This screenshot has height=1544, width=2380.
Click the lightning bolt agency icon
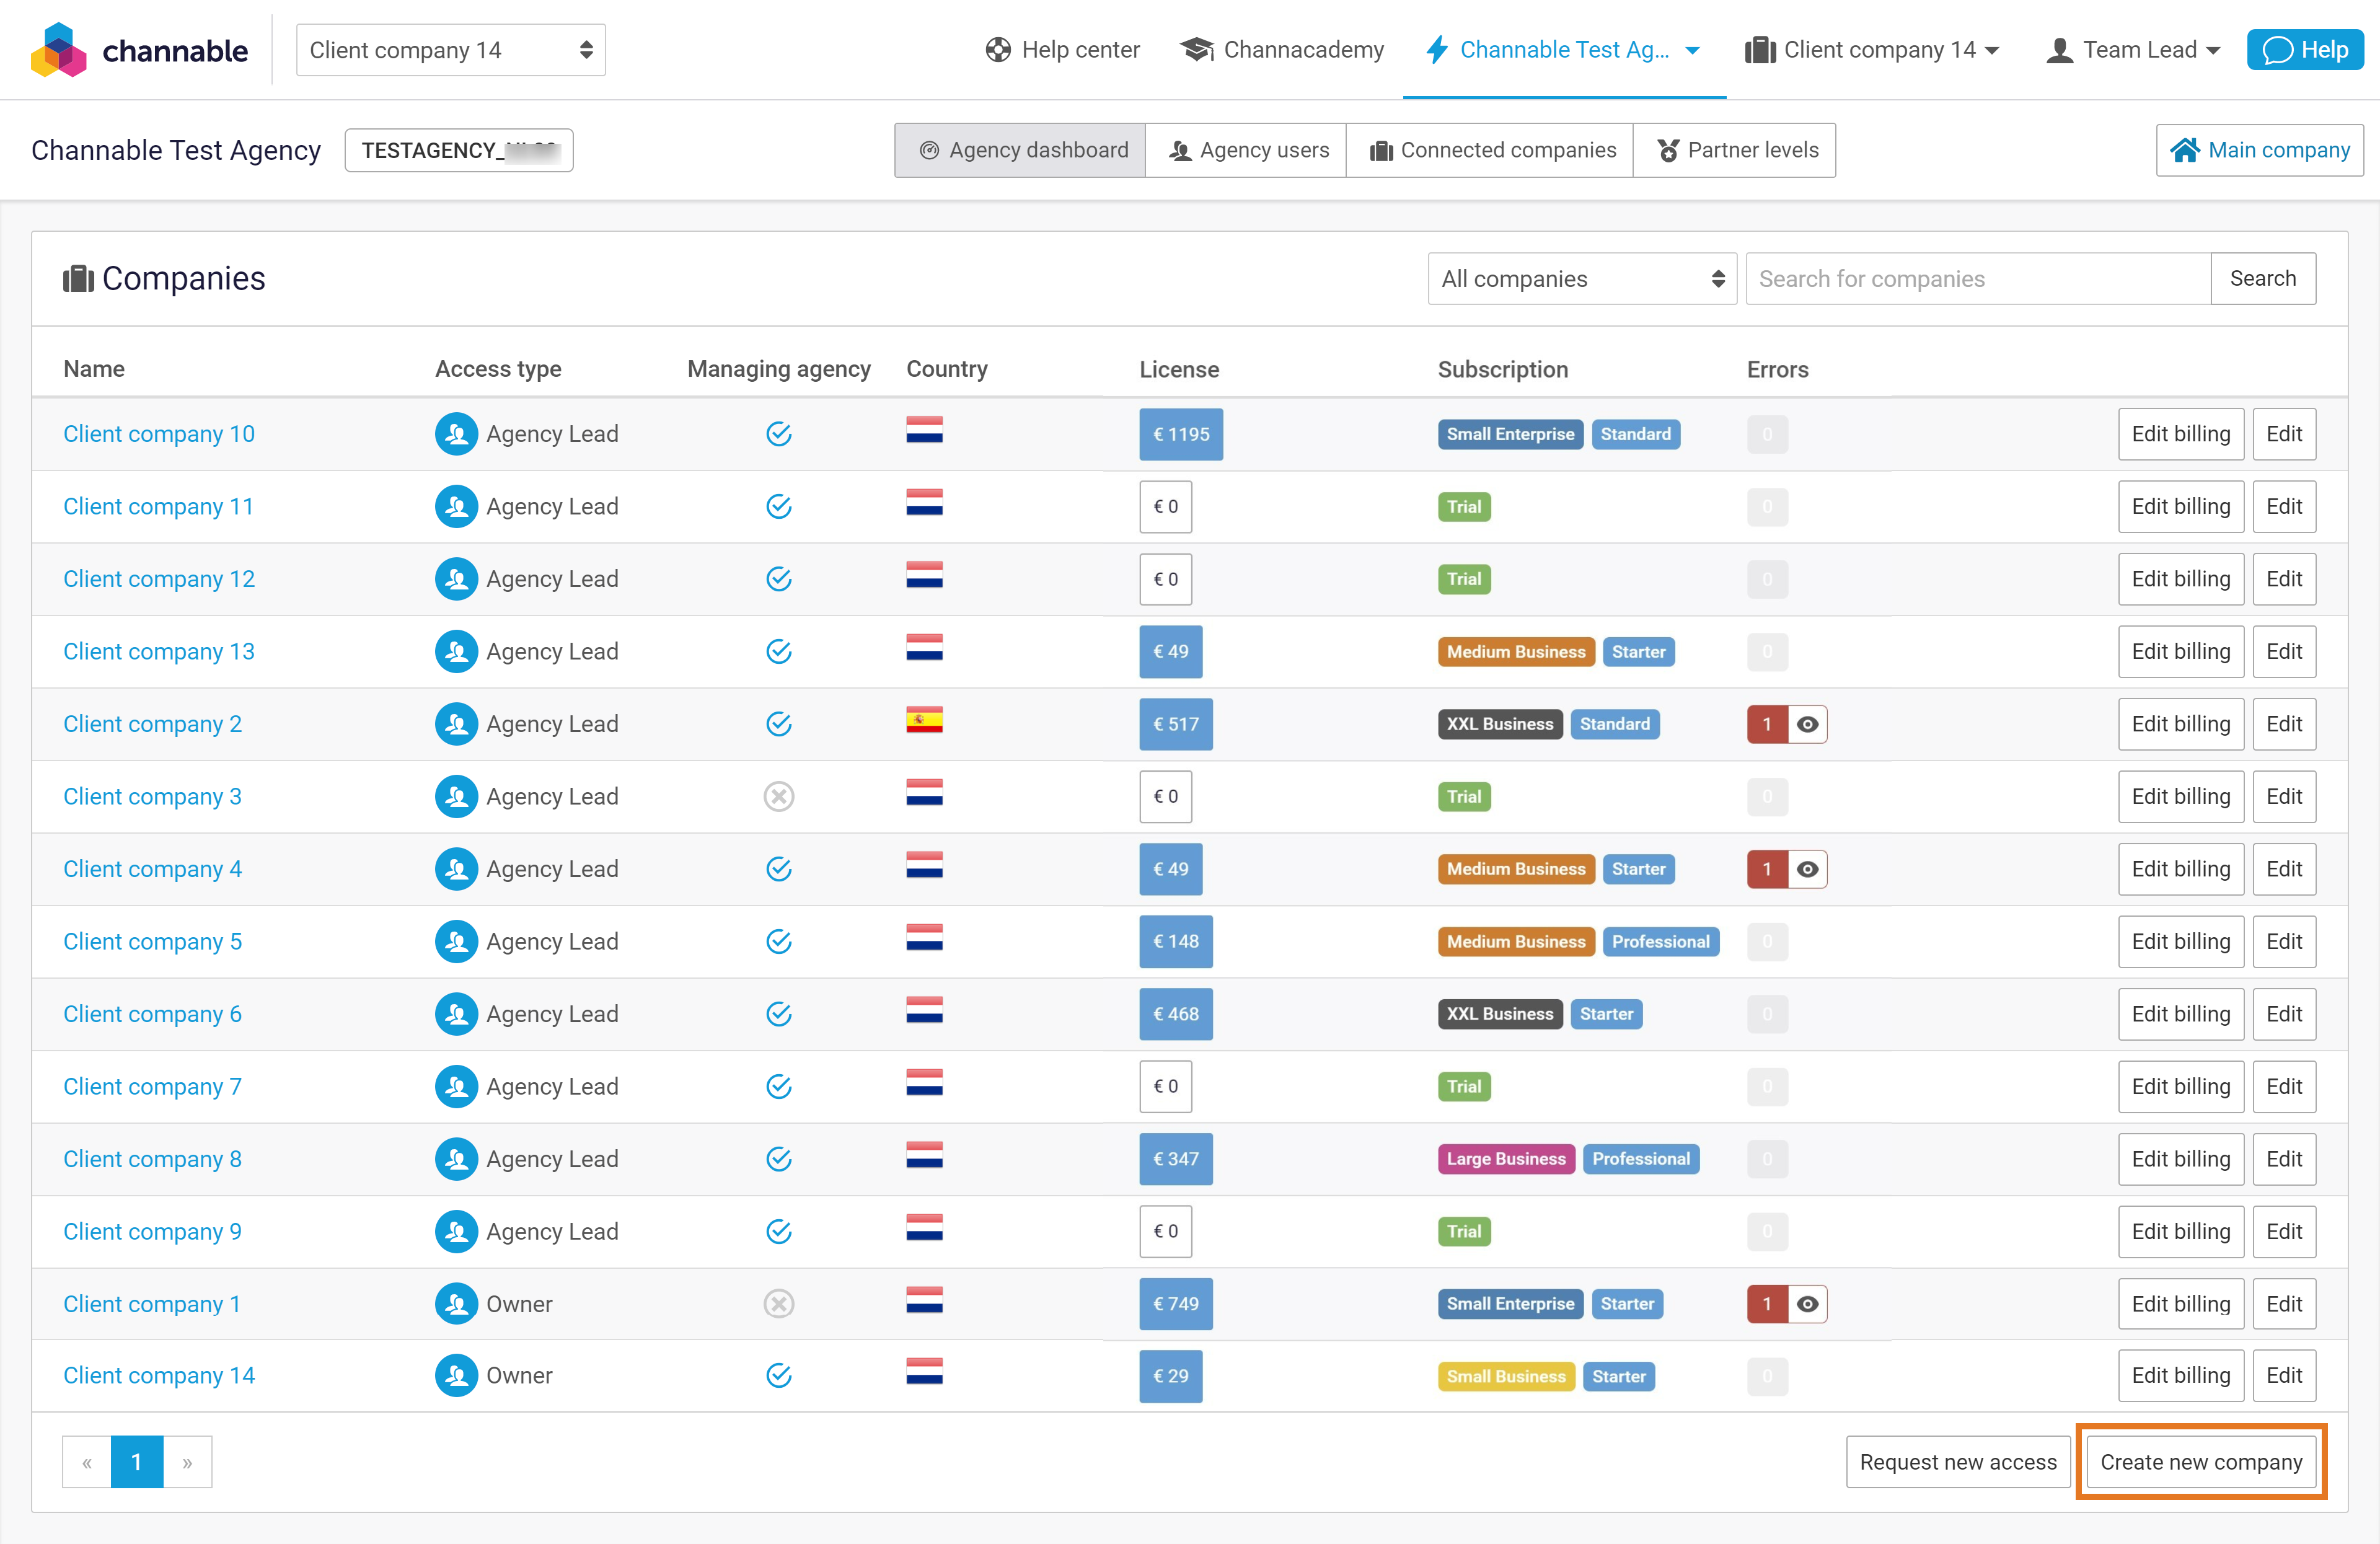tap(1437, 50)
